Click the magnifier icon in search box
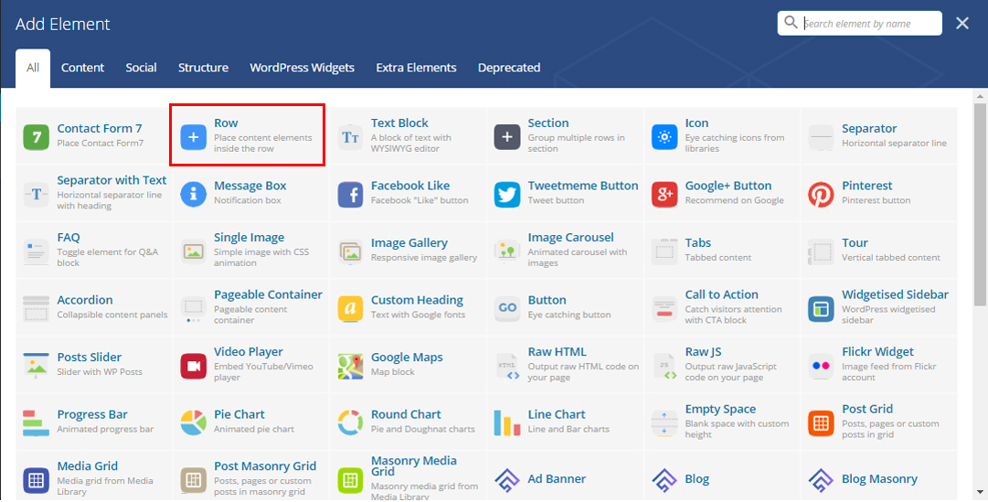This screenshot has height=502, width=988. coord(791,23)
